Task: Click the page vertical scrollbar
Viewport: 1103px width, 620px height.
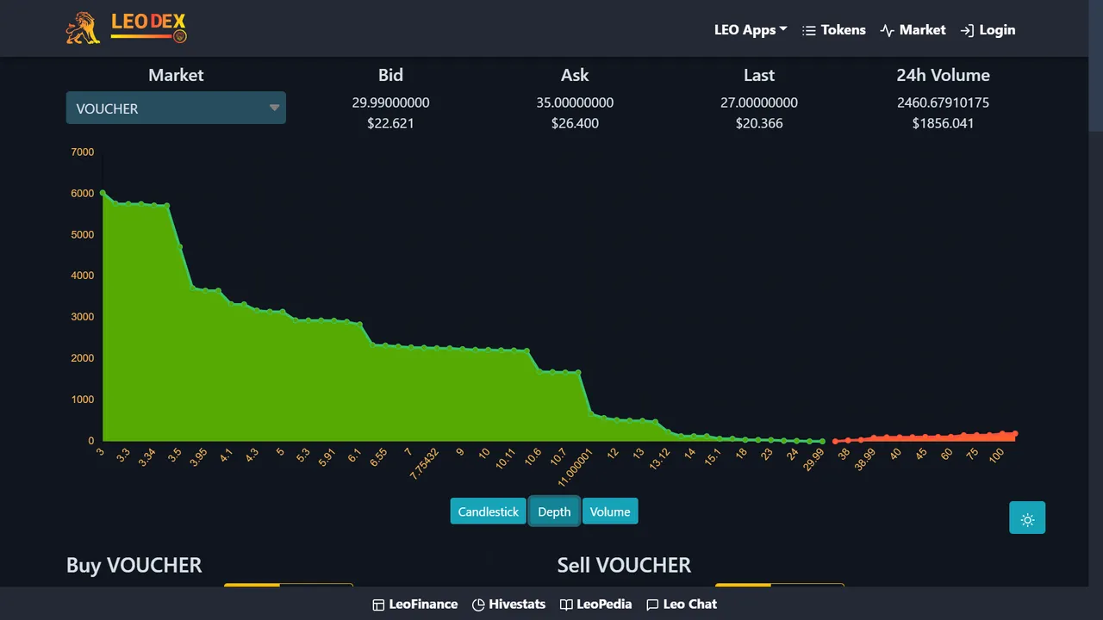Action: coord(1096,65)
